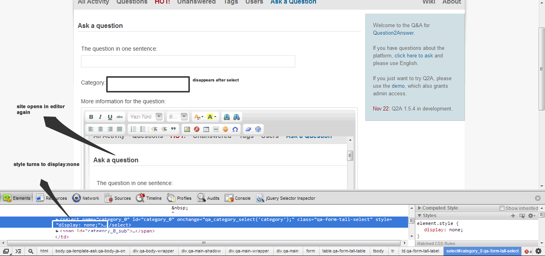The height and width of the screenshot is (256, 545).
Task: Insert special character with omega icon
Action: tap(235, 129)
